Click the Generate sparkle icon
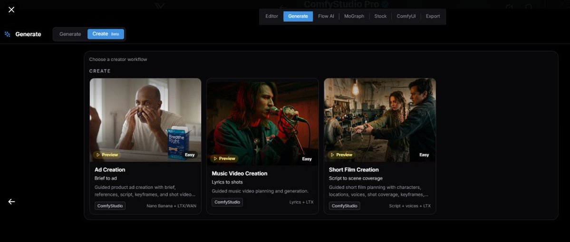The image size is (570, 242). (7, 34)
